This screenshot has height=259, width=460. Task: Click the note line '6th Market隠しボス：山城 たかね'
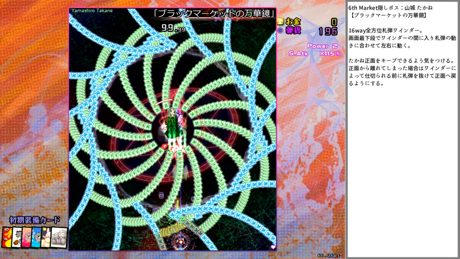(391, 8)
